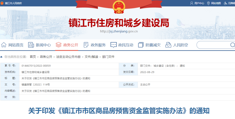Click the user icon next to 用户中心
The height and width of the screenshot is (119, 235).
point(192,3)
